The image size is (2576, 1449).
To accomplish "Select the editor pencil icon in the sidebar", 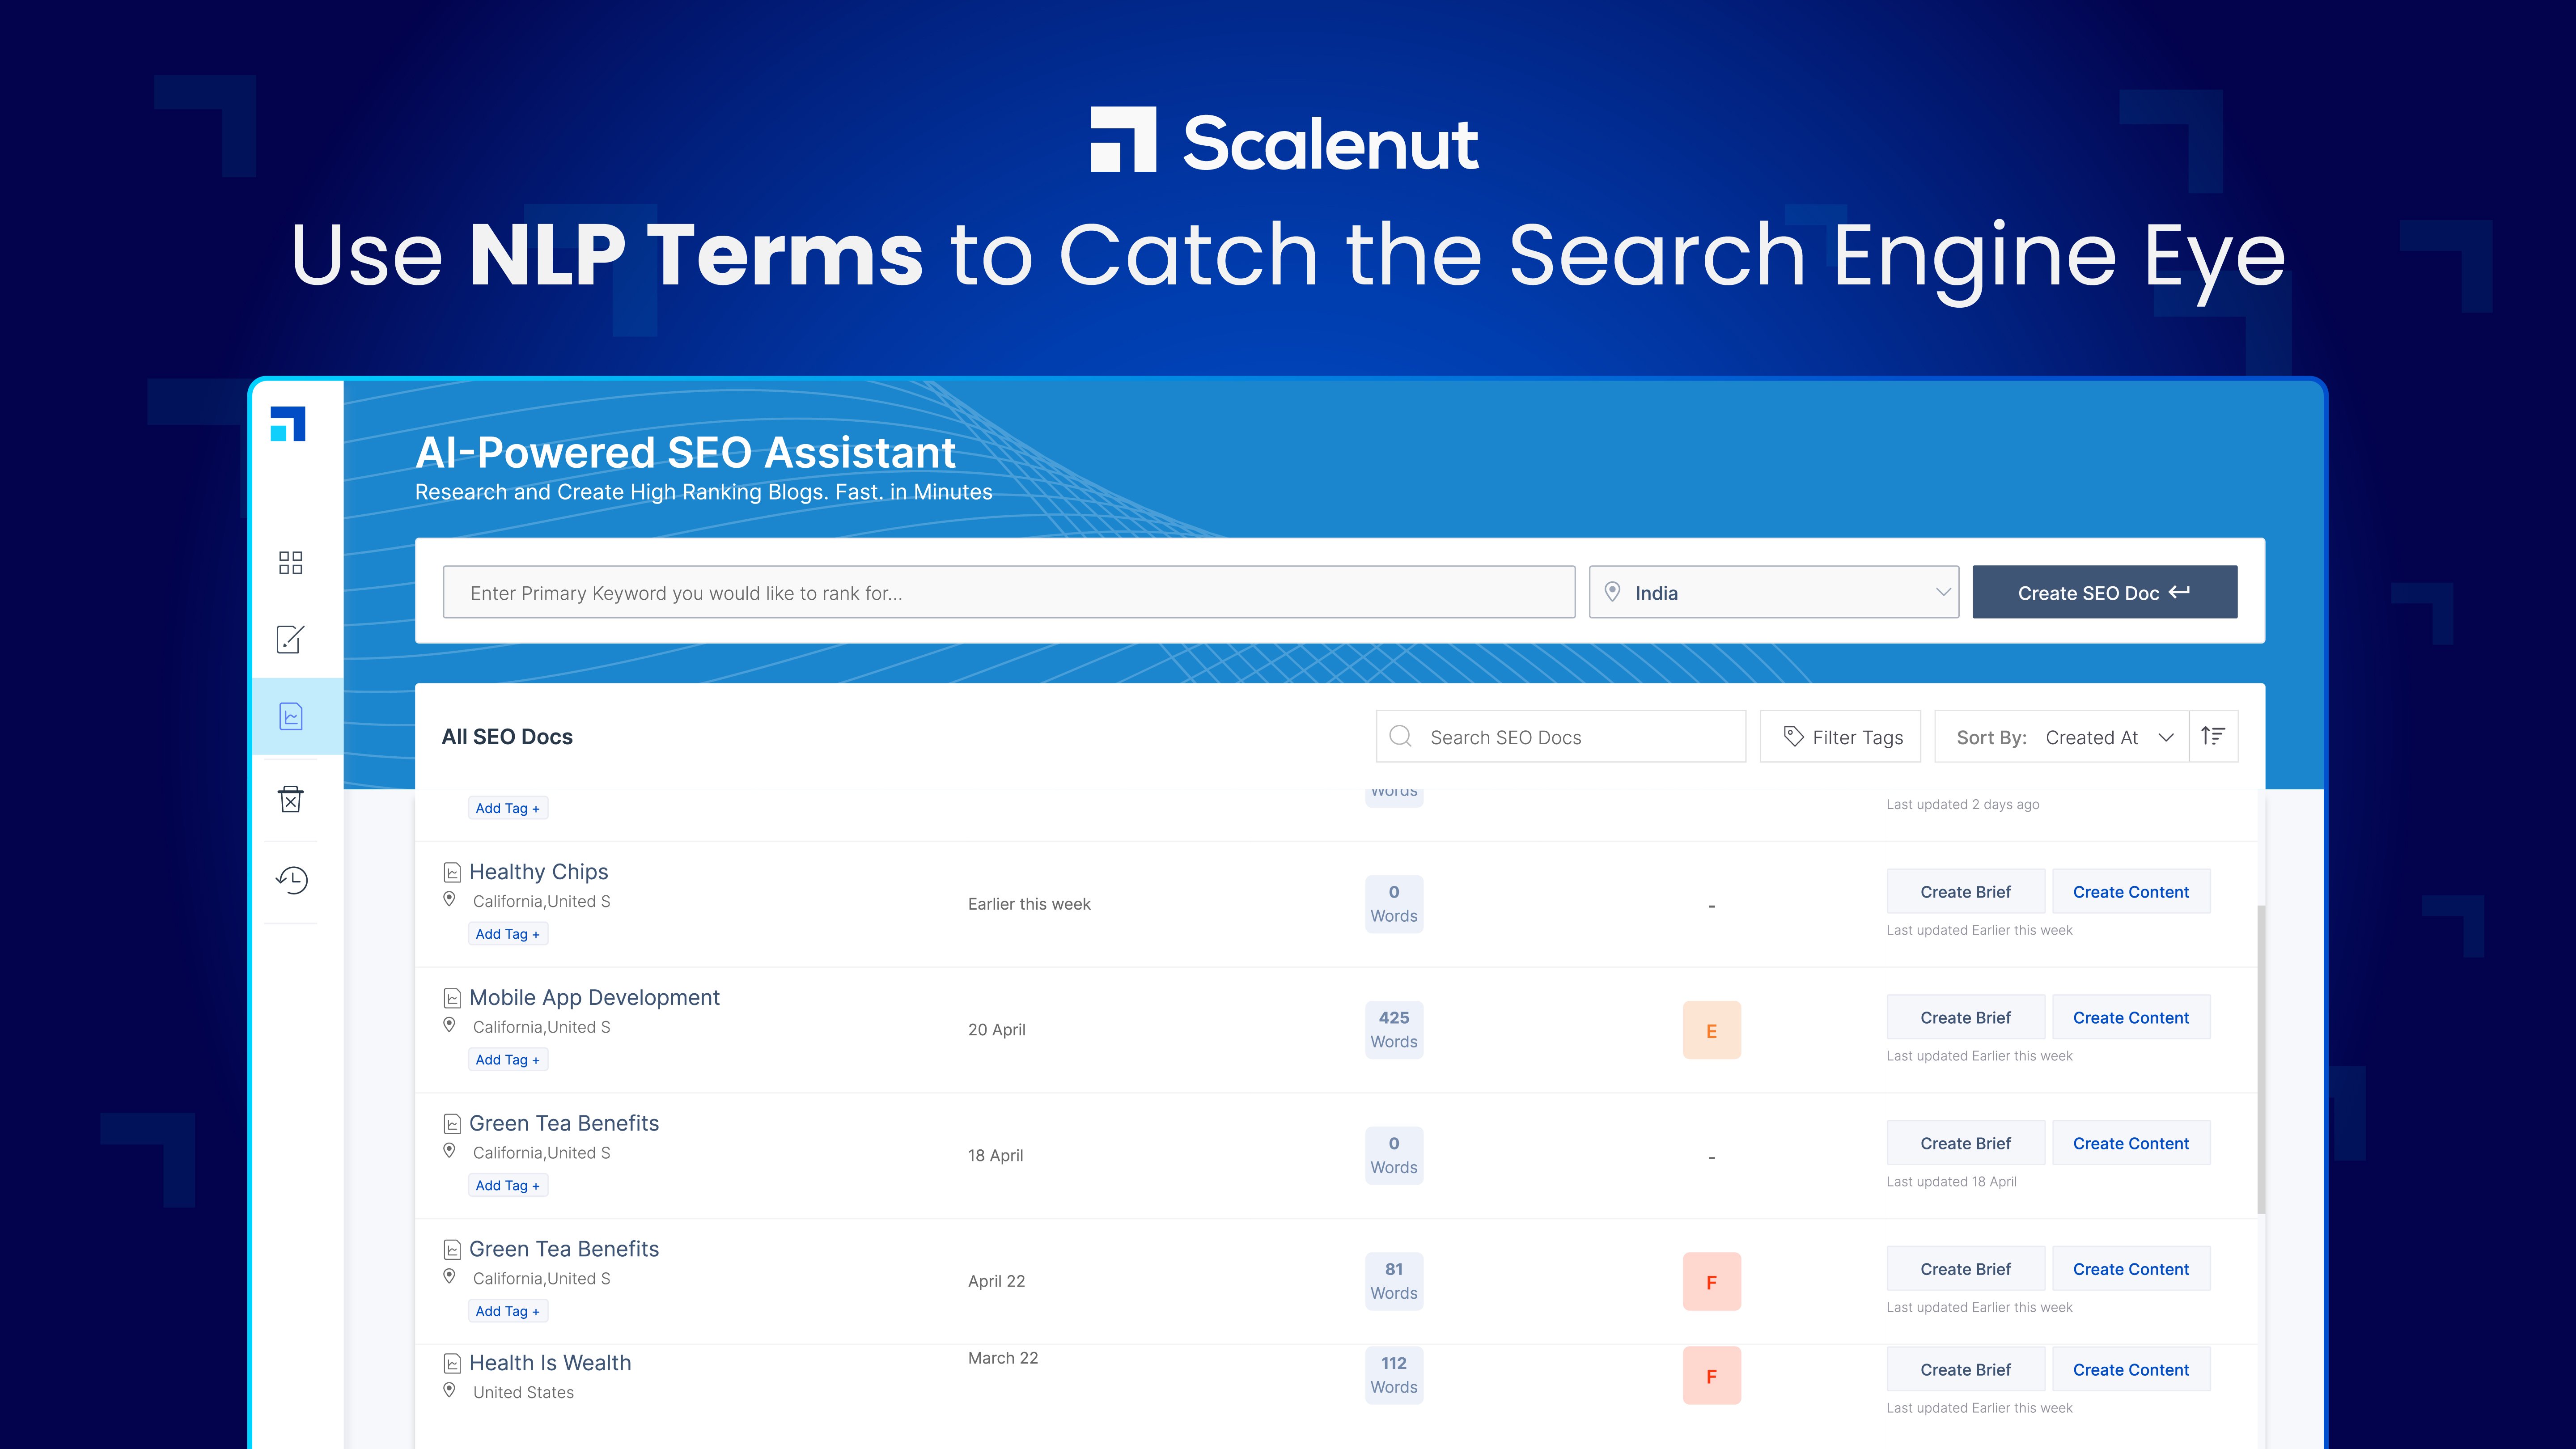I will point(289,639).
